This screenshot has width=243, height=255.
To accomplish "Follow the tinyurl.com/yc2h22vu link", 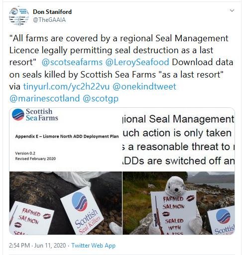I will 66,86.
